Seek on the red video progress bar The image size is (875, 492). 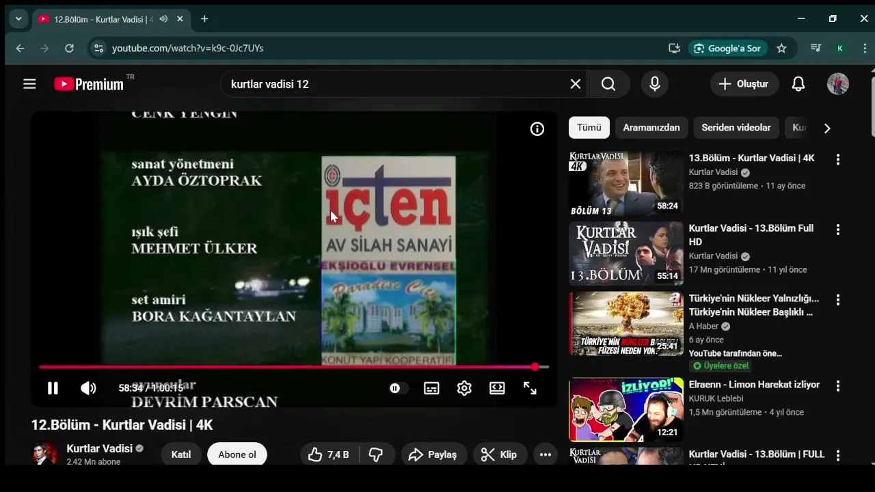[x=294, y=367]
